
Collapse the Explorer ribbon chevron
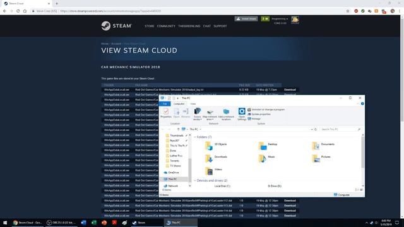[358, 103]
